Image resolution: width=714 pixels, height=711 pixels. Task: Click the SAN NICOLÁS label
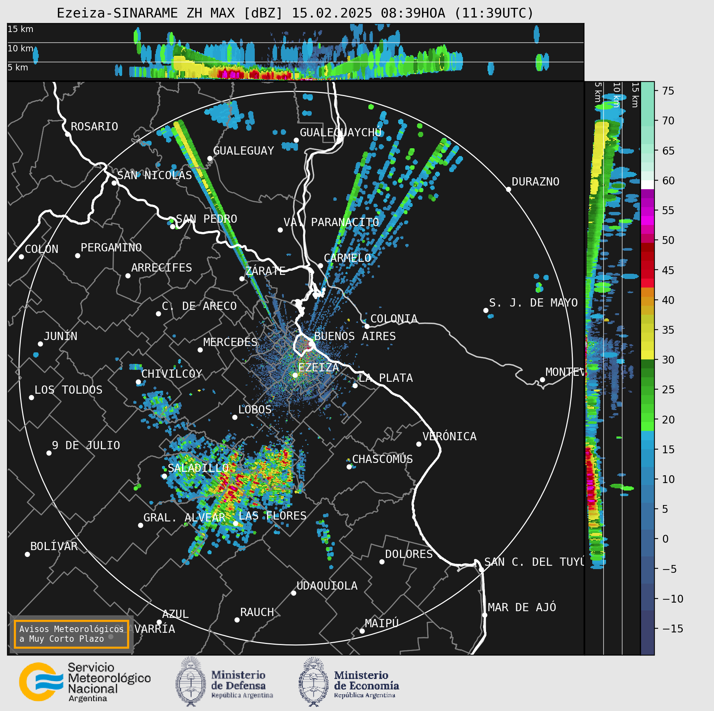(x=154, y=175)
